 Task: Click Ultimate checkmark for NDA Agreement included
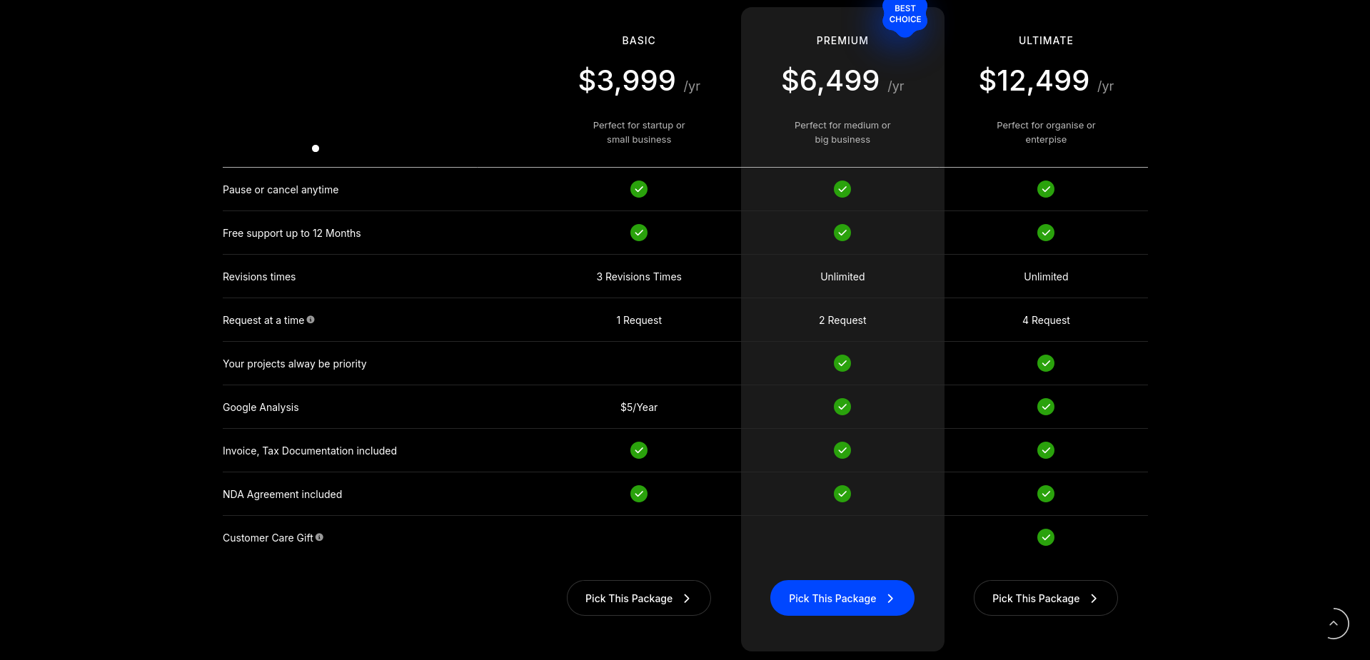[x=1046, y=494]
